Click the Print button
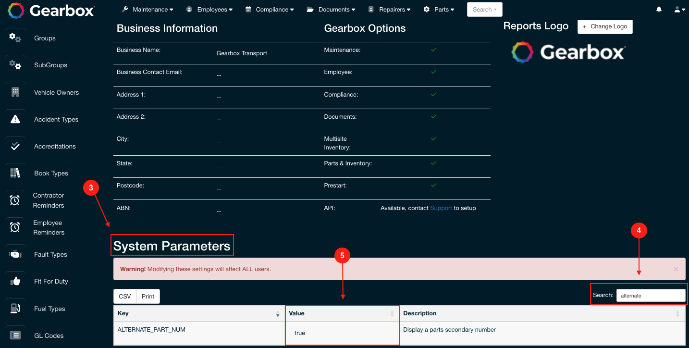This screenshot has width=689, height=348. [148, 296]
